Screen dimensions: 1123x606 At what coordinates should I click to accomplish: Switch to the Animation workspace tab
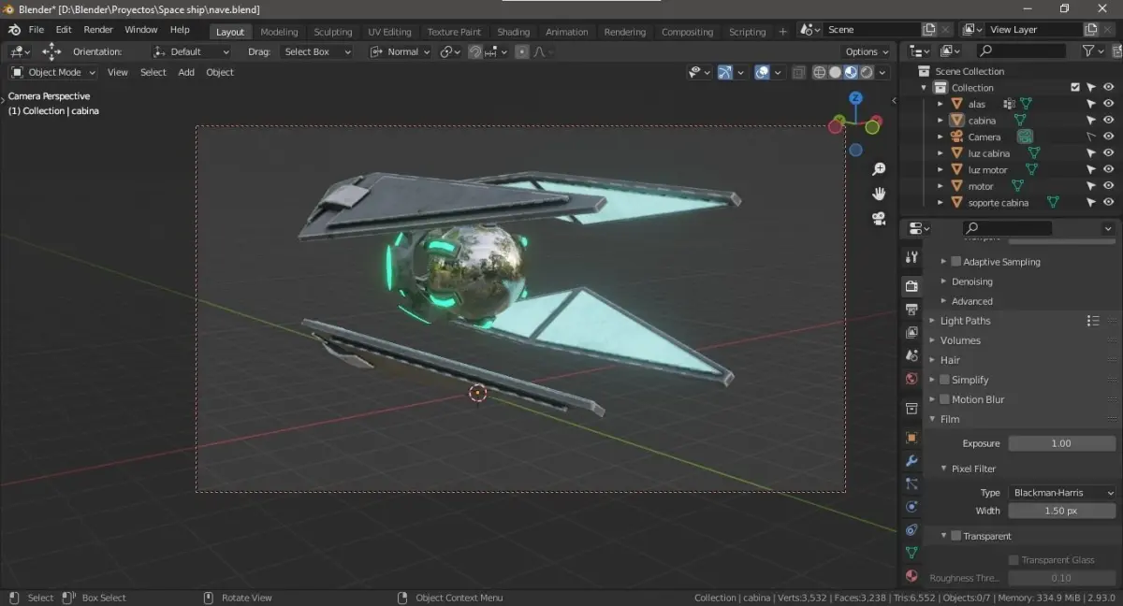tap(567, 32)
